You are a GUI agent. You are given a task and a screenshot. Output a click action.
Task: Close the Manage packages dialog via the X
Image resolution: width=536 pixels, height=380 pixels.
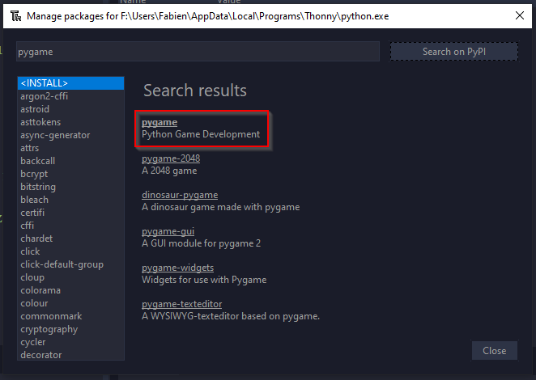click(x=520, y=15)
